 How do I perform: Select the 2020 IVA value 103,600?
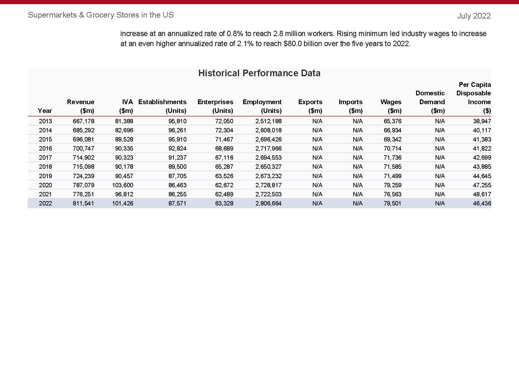123,185
